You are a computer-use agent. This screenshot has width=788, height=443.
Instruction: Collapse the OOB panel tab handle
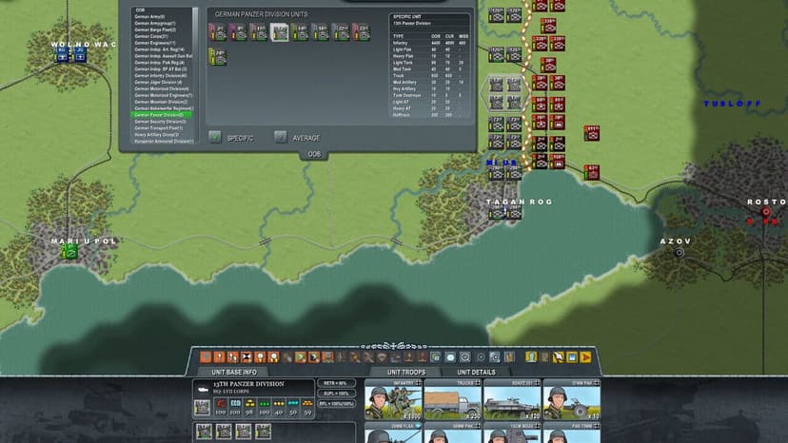click(314, 155)
